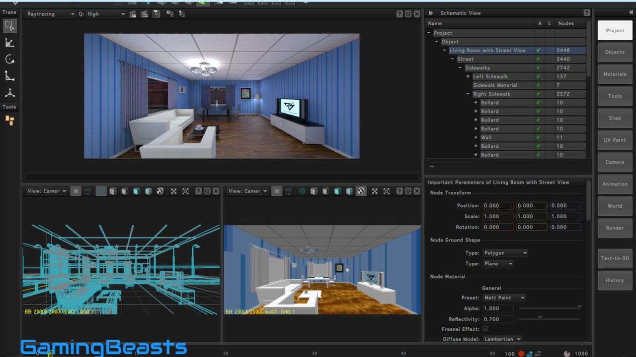The height and width of the screenshot is (357, 636).
Task: Click the Text-to-3D button
Action: (x=615, y=258)
